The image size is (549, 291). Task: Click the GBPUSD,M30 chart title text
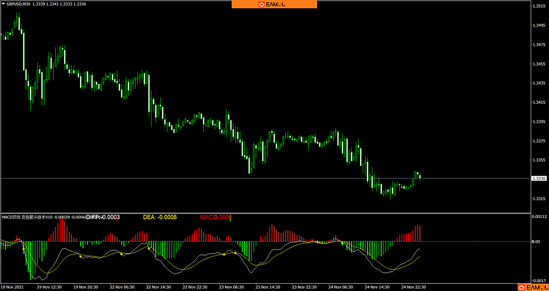[18, 4]
